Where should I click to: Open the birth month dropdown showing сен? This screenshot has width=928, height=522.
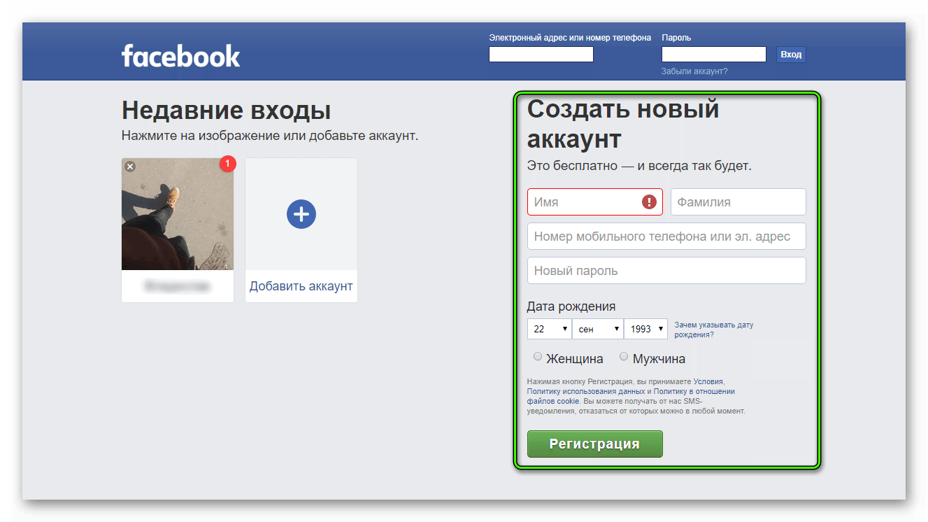(598, 329)
